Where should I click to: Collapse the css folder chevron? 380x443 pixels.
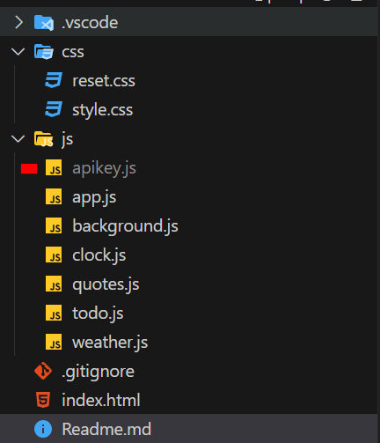coord(18,52)
